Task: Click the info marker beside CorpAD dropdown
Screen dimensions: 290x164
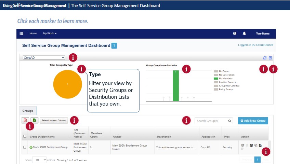Action: pos(73,58)
